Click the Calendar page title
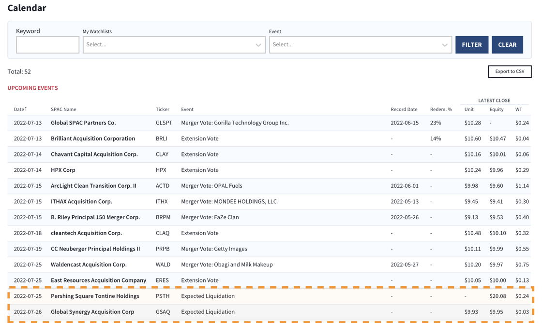 click(x=27, y=8)
